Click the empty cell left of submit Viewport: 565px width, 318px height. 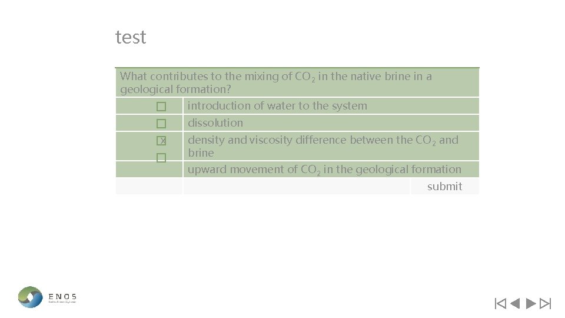coord(296,187)
